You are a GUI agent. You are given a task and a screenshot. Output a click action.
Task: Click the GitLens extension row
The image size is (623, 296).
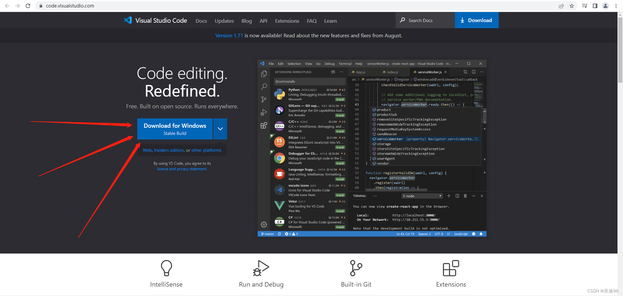pyautogui.click(x=310, y=110)
